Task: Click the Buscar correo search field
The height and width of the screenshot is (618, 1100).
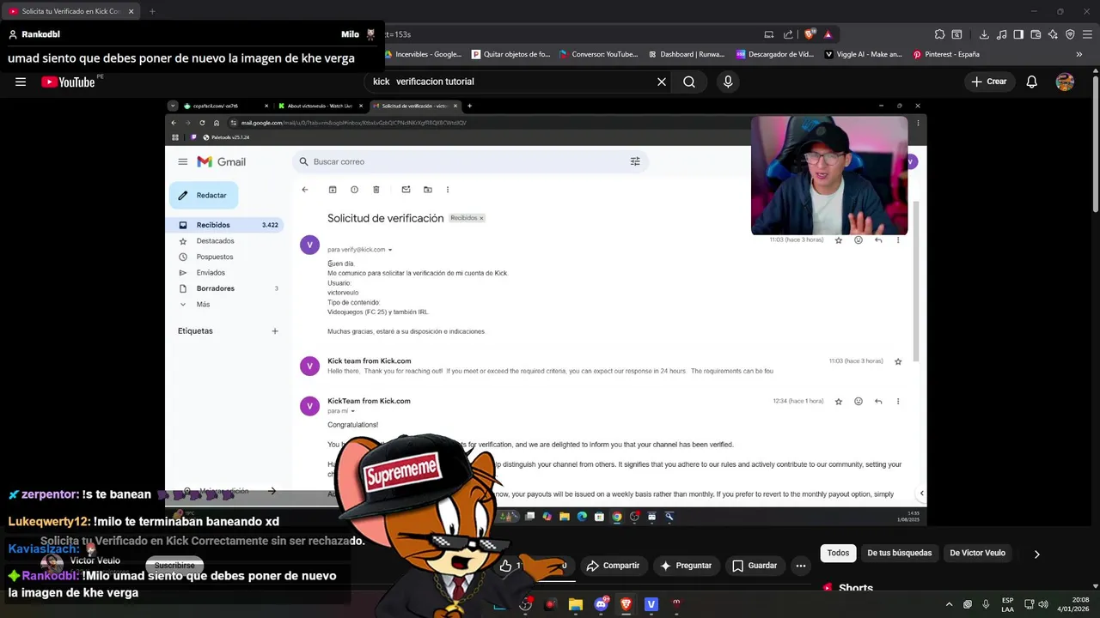Action: 468,161
